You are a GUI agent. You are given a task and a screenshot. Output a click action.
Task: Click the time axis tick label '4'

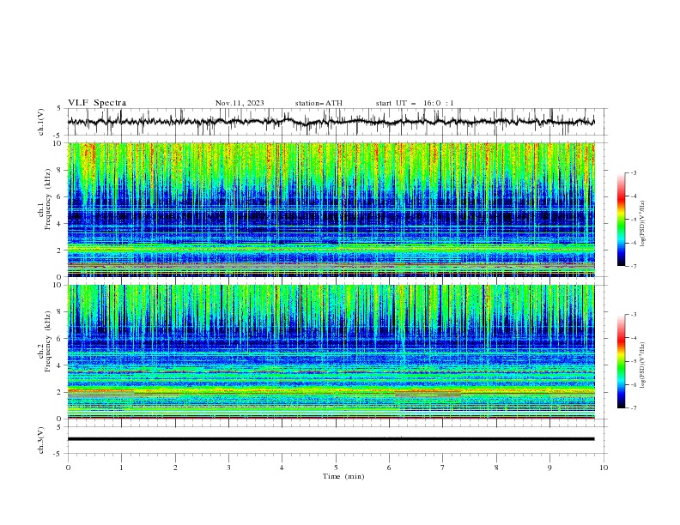point(282,468)
